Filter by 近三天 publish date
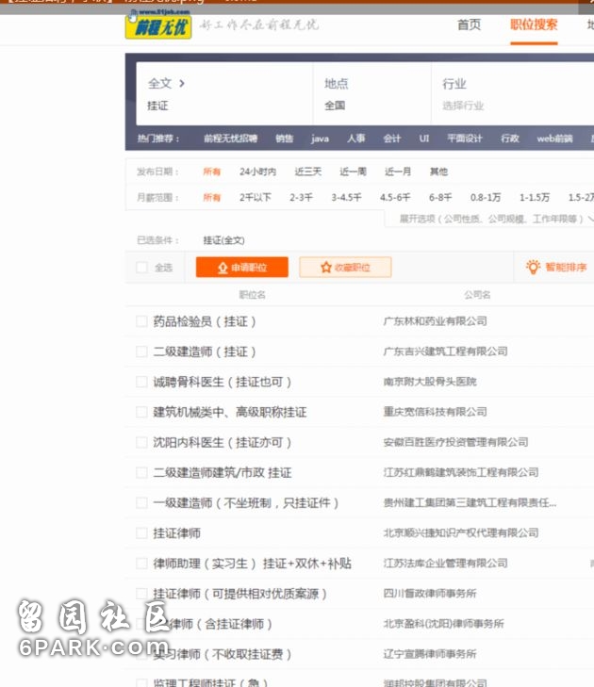 point(307,172)
